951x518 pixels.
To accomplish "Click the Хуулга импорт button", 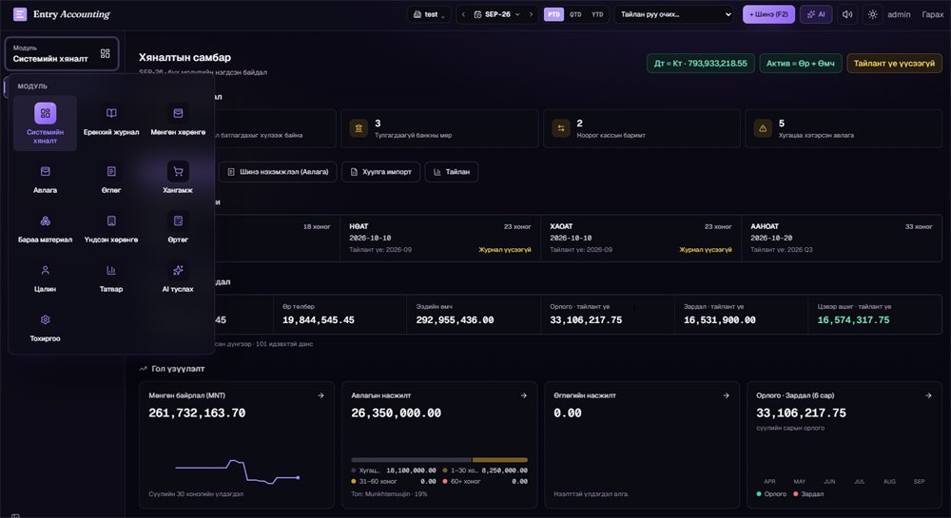I will 381,172.
